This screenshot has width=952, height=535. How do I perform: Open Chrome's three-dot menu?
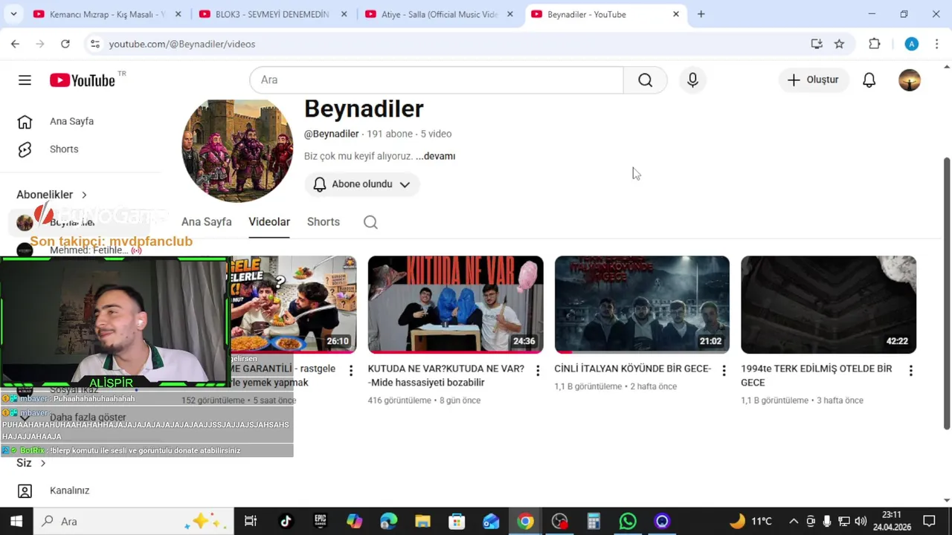pos(936,44)
